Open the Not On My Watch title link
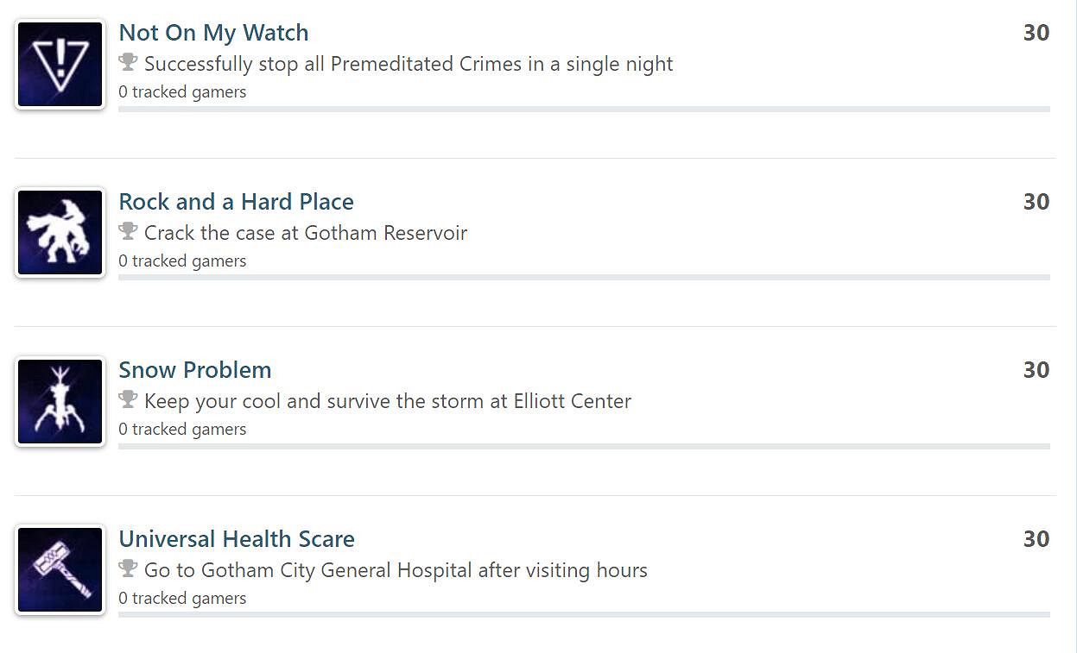This screenshot has height=653, width=1077. 213,33
